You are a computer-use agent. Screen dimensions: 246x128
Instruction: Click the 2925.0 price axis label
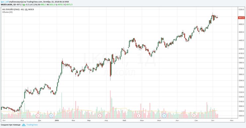tap(242, 116)
